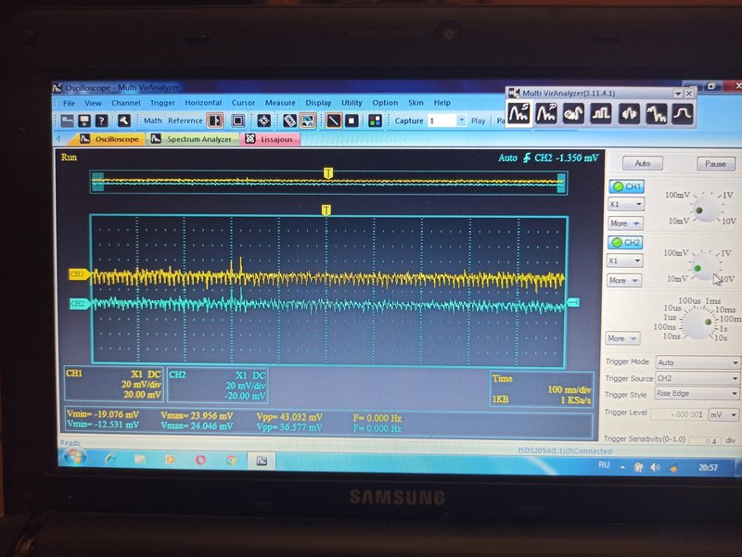Click the CH1 volts/div rotary knob
The height and width of the screenshot is (557, 742).
pyautogui.click(x=705, y=209)
